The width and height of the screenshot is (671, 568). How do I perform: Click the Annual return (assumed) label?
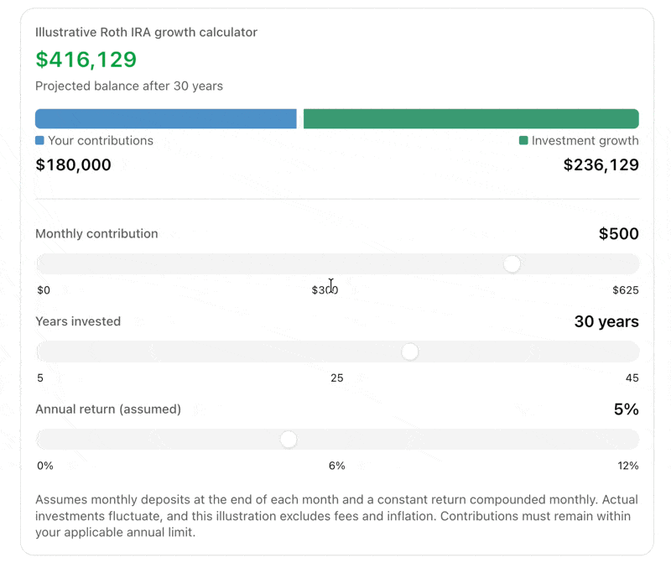(108, 409)
